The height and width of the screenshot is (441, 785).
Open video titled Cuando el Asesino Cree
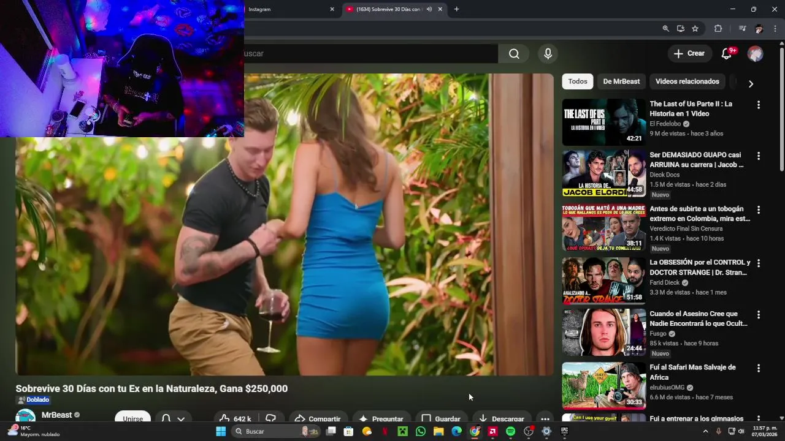pos(699,318)
